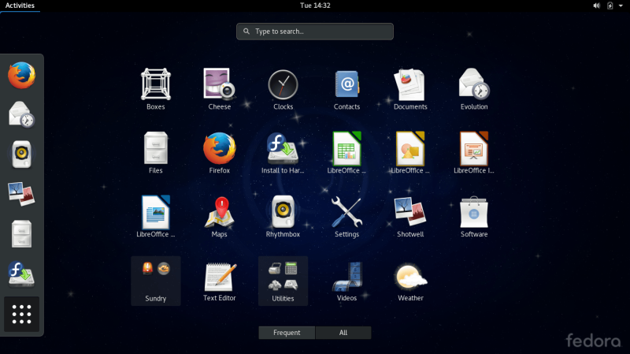The width and height of the screenshot is (630, 354).
Task: Open the system status menu arrow
Action: tap(621, 6)
